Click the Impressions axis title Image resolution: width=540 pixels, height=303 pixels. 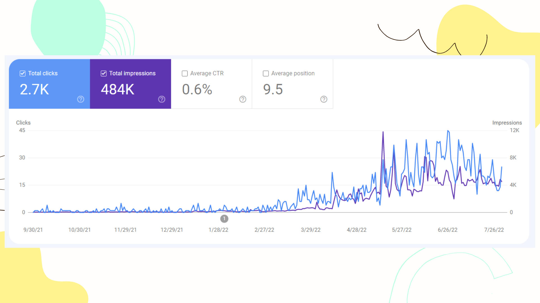click(507, 123)
